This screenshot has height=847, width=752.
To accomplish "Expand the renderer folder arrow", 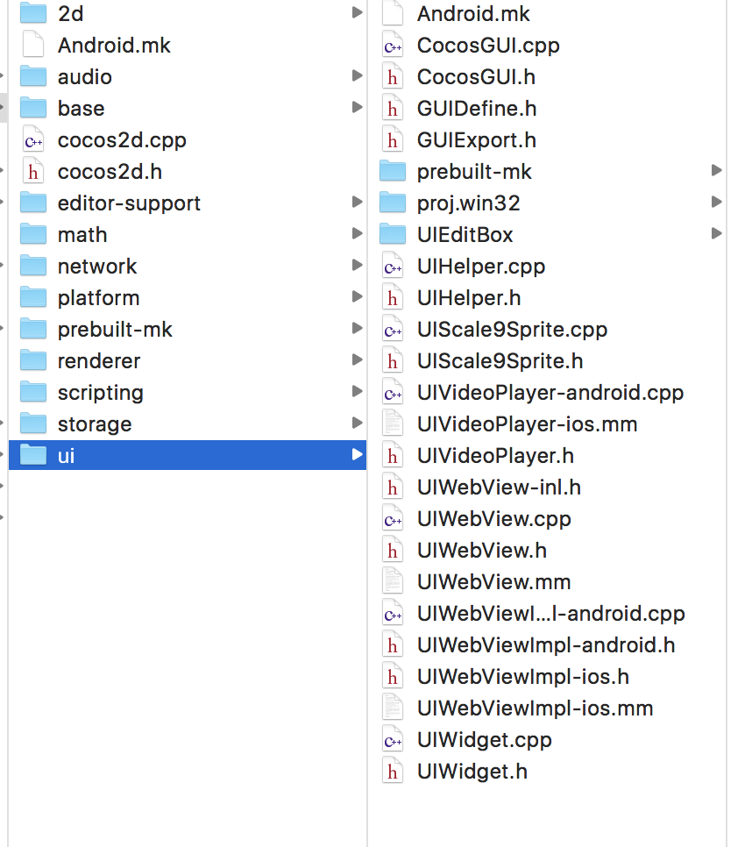I will [357, 359].
